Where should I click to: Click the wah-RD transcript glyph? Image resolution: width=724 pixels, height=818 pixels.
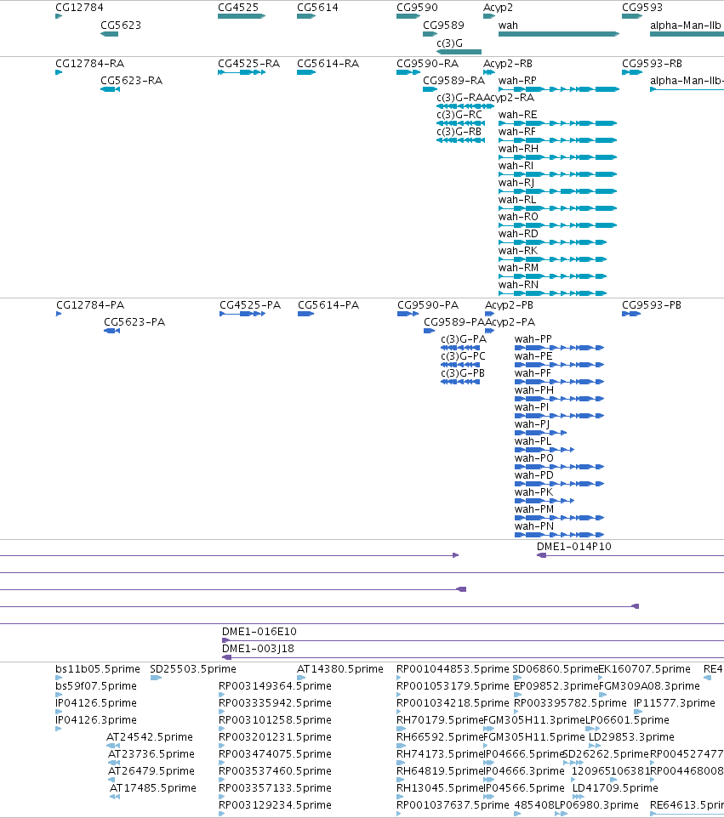pyautogui.click(x=552, y=242)
